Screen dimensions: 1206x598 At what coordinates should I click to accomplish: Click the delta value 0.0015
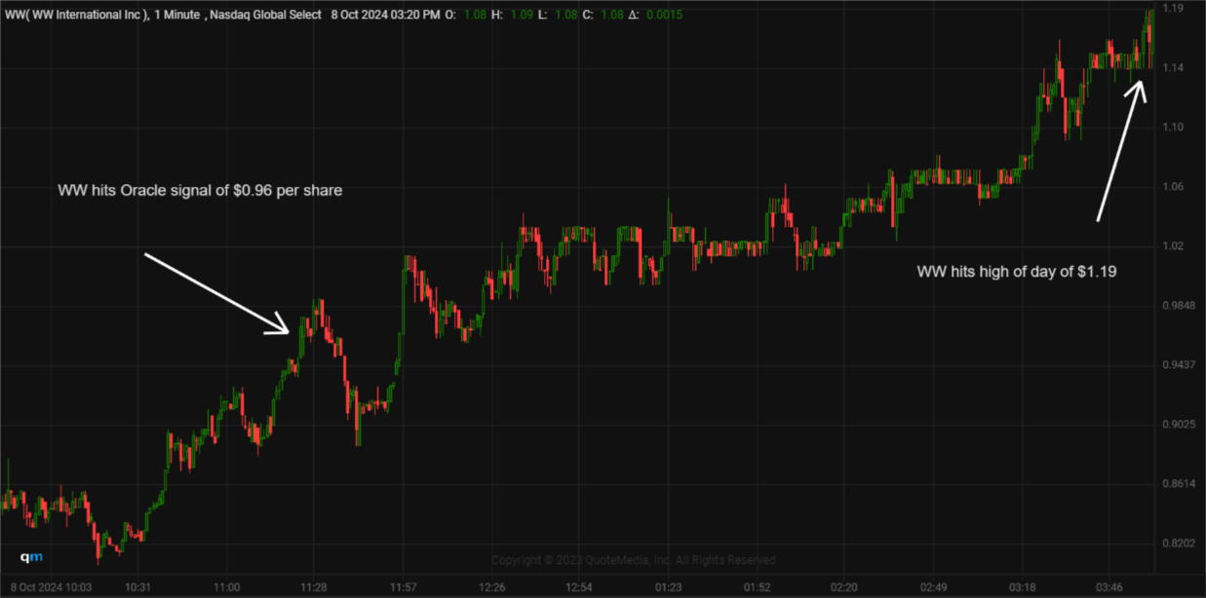point(665,16)
